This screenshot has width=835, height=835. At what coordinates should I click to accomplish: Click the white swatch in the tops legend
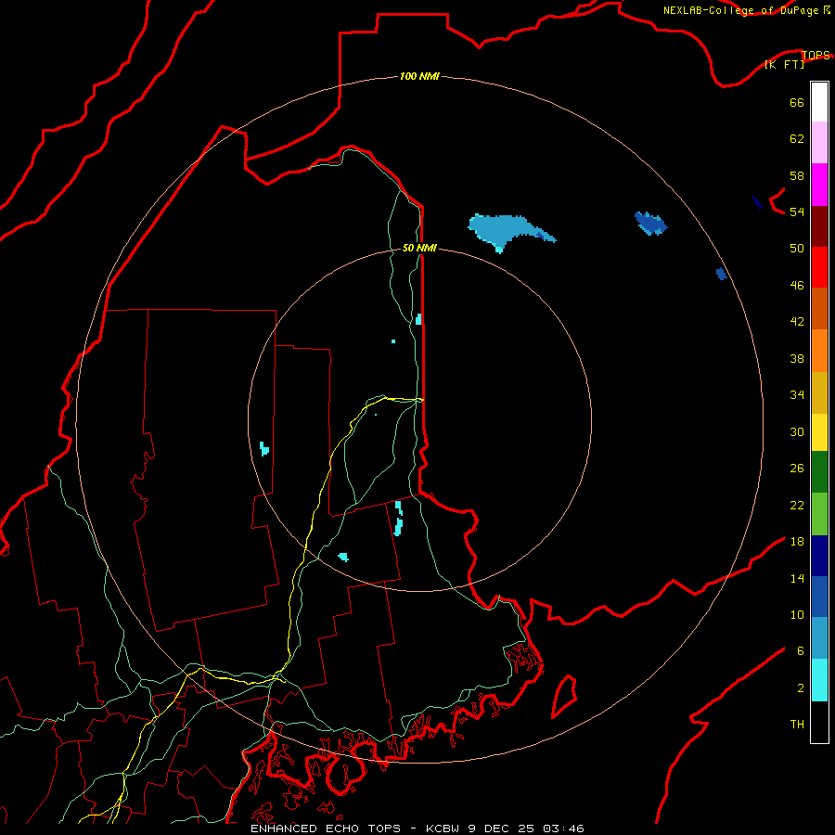pos(819,102)
